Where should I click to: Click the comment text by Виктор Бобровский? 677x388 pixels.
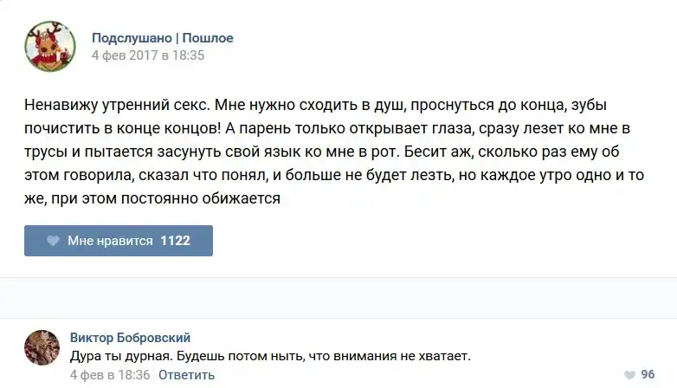click(269, 356)
